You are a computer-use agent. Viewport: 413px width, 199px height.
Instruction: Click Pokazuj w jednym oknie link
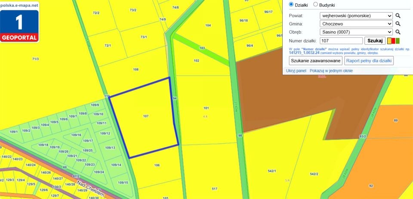[x=331, y=71]
